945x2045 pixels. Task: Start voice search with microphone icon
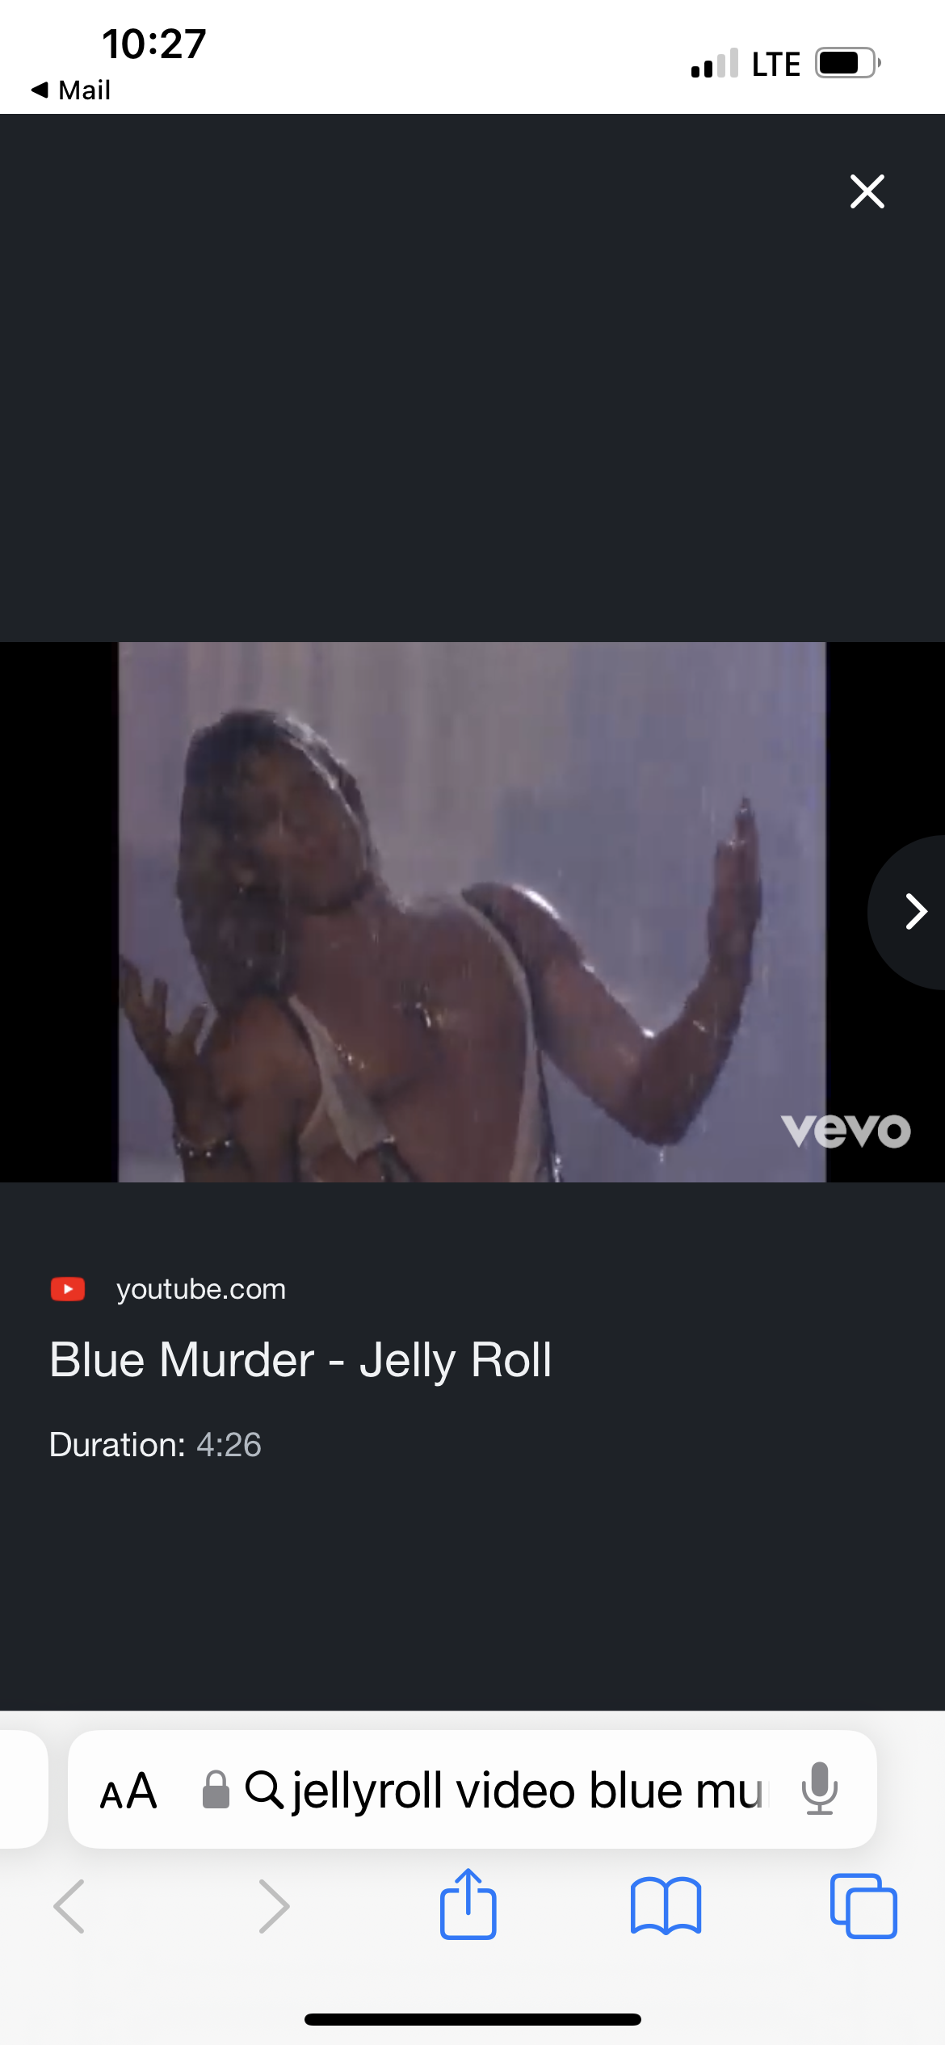point(820,1789)
